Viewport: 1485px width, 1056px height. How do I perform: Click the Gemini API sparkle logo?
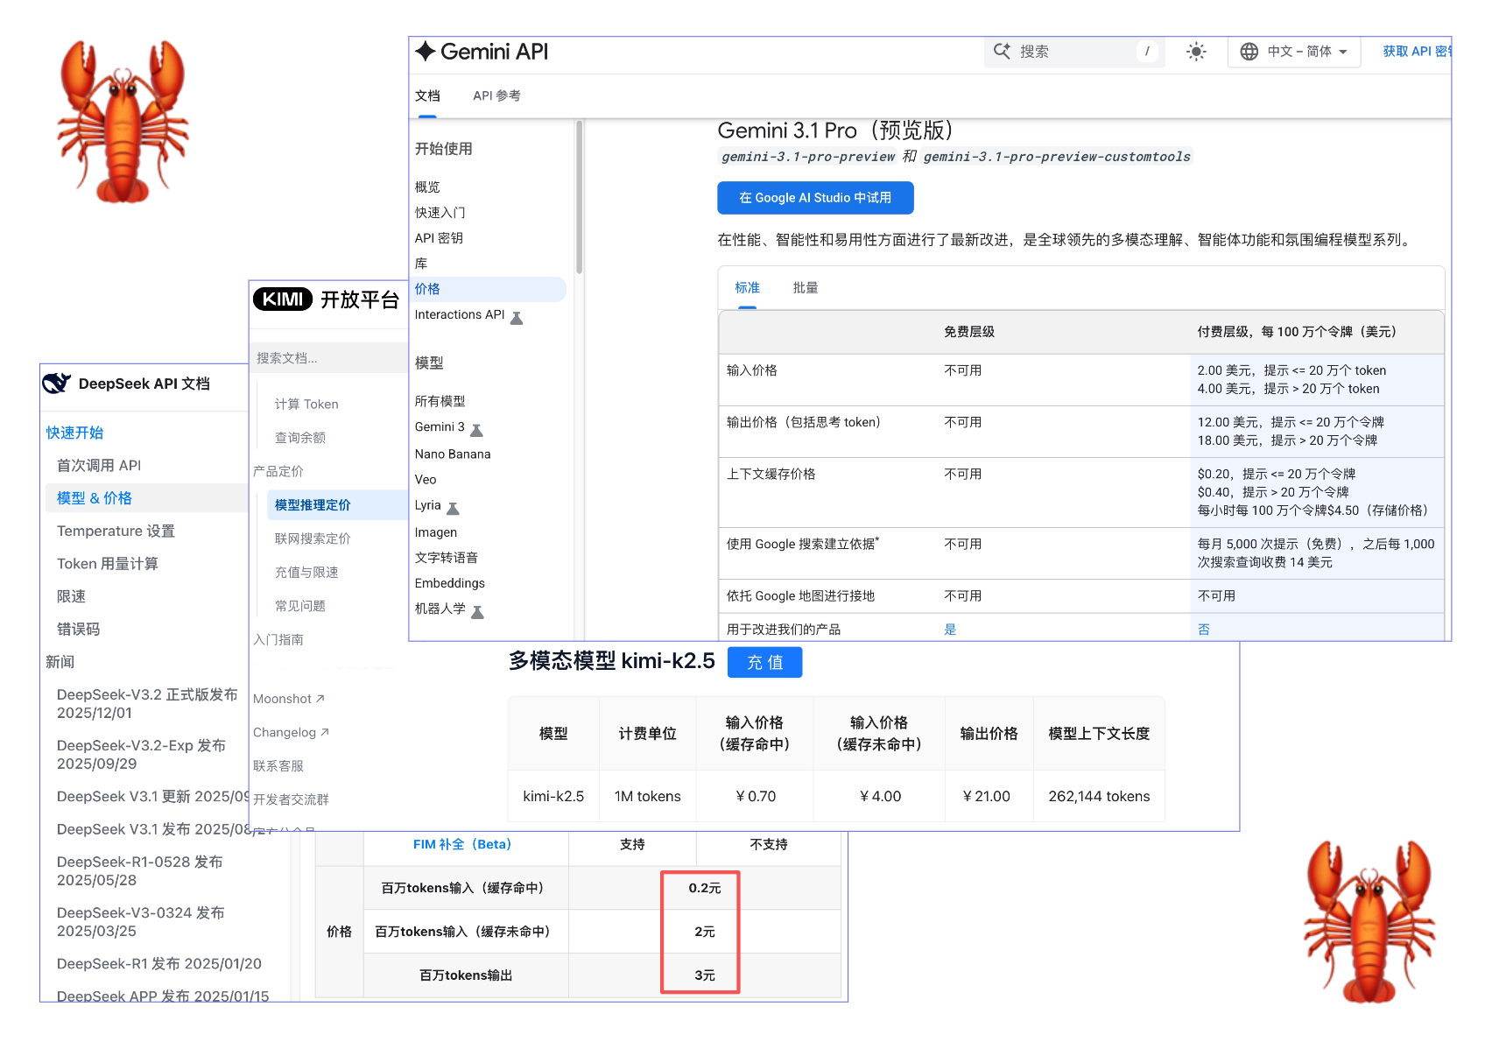[x=426, y=52]
